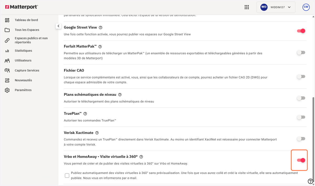This screenshot has width=315, height=186.
Task: Enable the Fichier CAO toggle
Action: coord(301,77)
